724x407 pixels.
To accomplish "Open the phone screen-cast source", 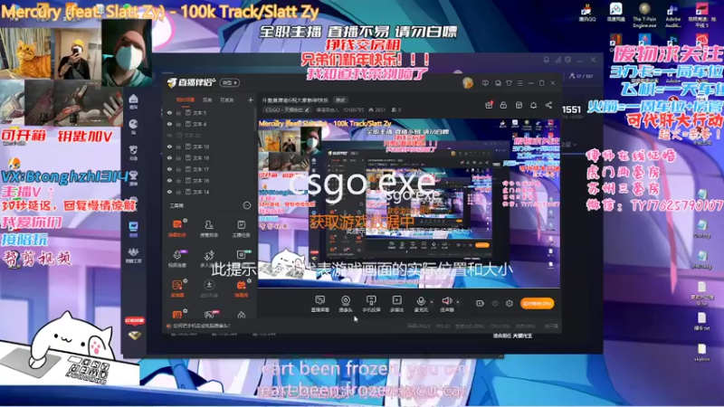I will (x=371, y=303).
